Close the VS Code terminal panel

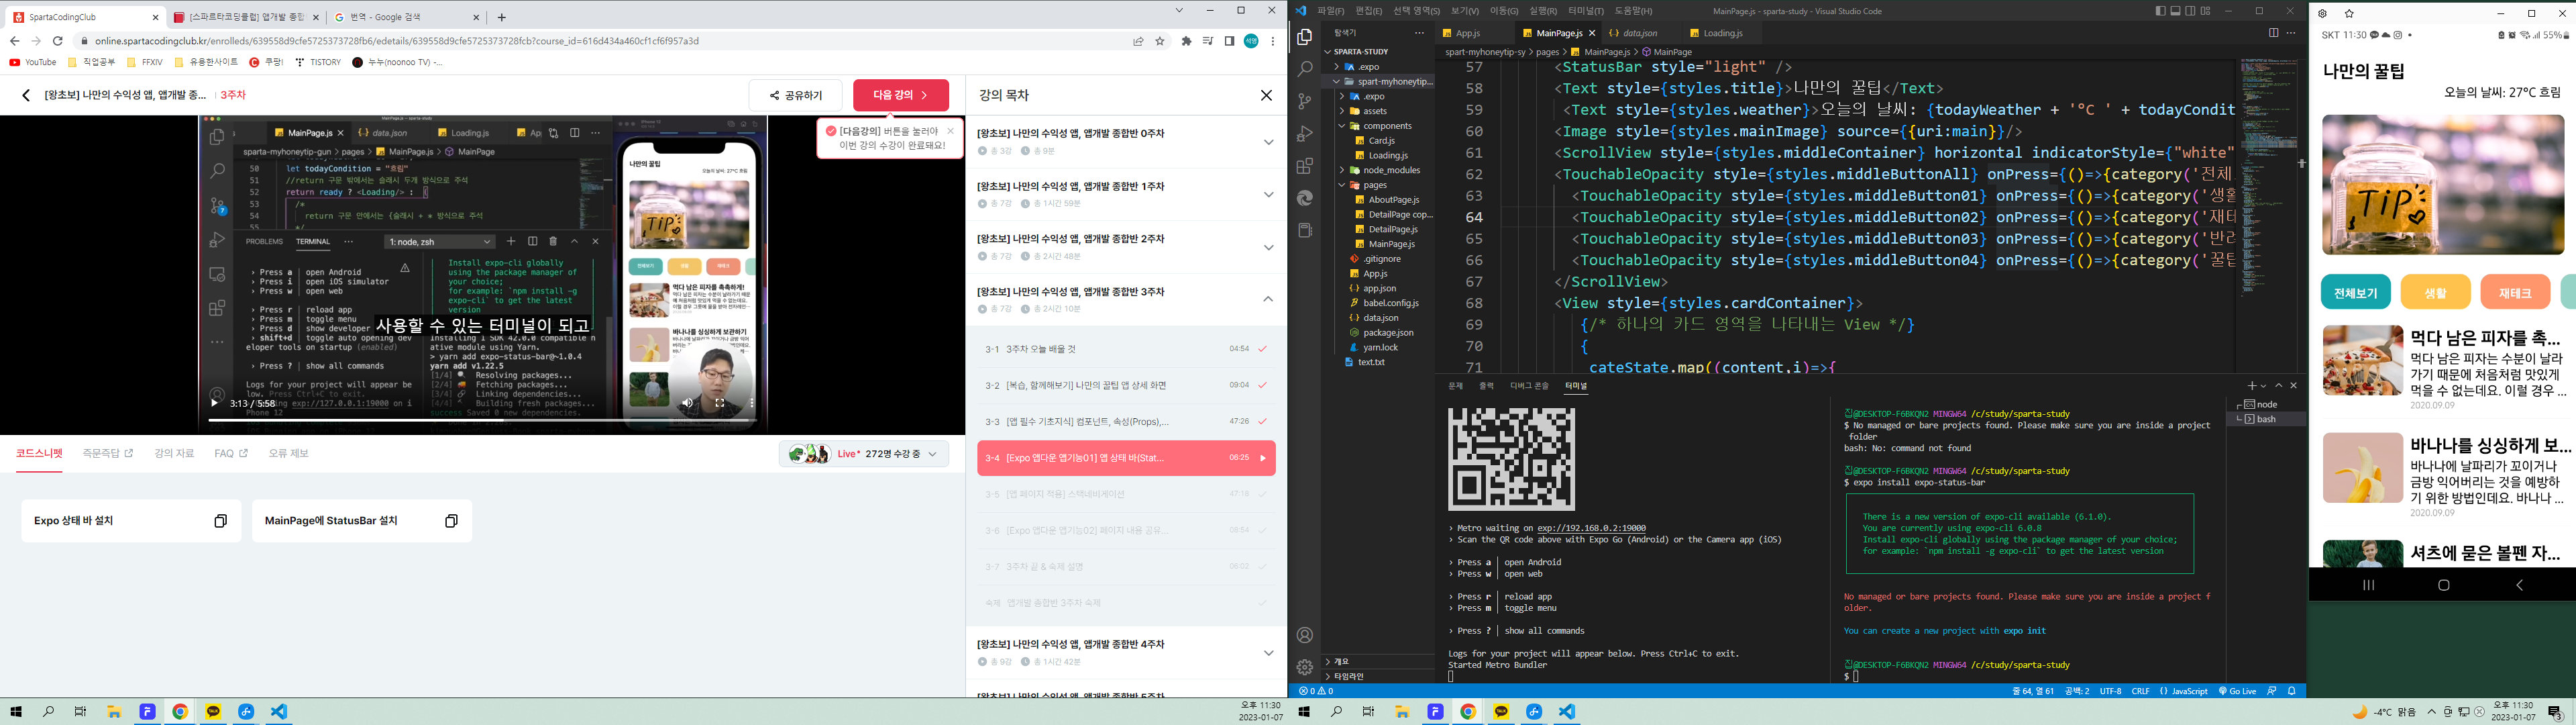click(2293, 385)
